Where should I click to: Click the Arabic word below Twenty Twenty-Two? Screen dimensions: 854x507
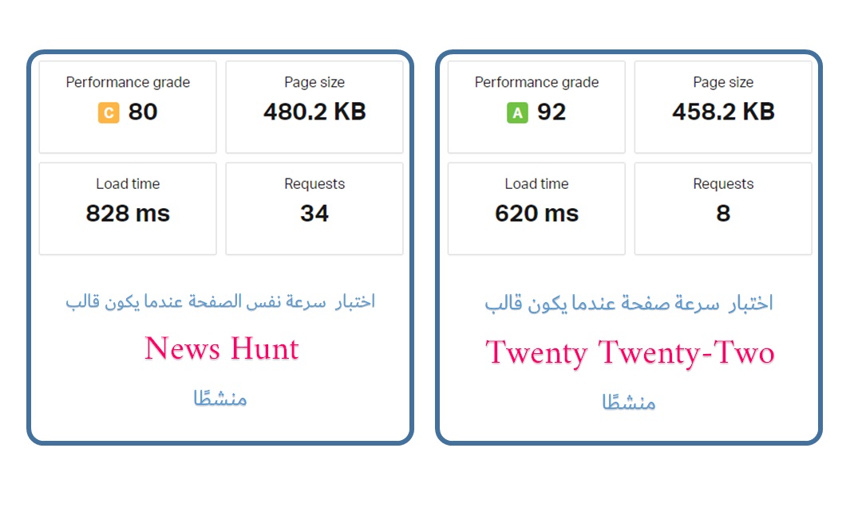(x=629, y=403)
